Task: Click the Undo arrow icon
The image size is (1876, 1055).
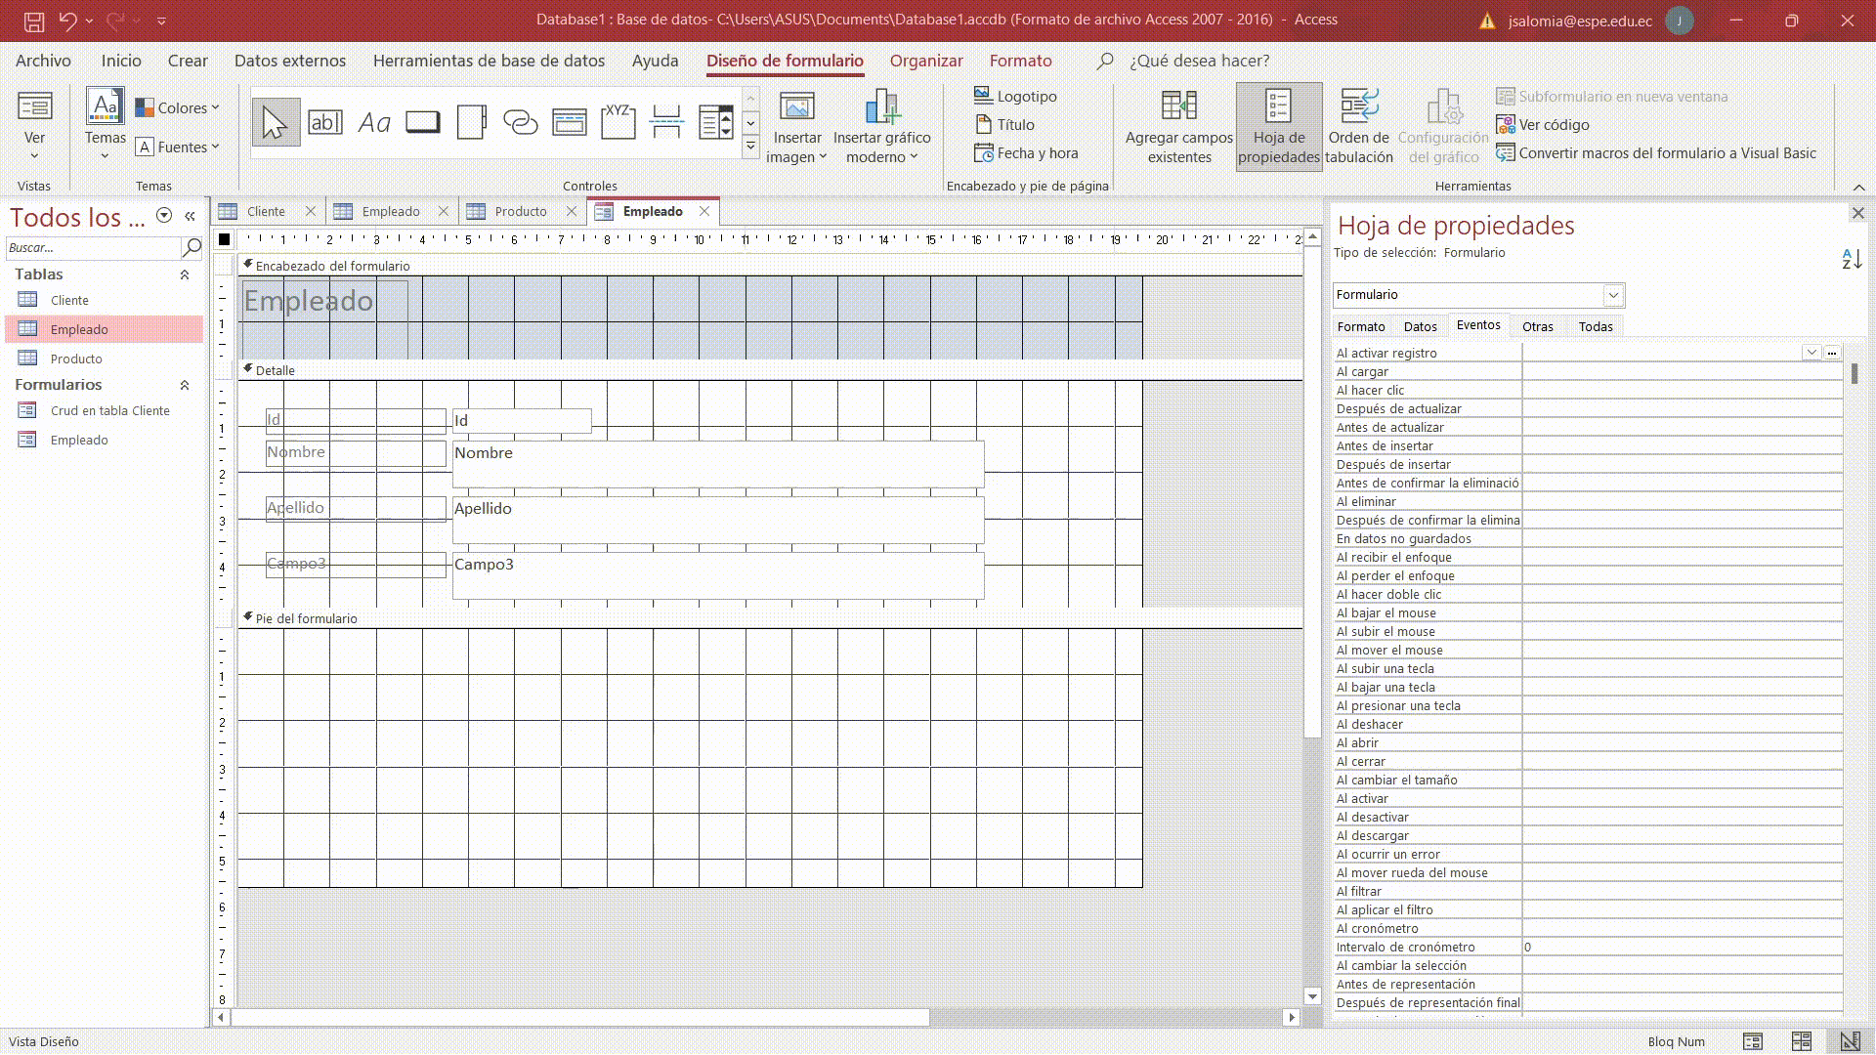Action: (x=67, y=21)
